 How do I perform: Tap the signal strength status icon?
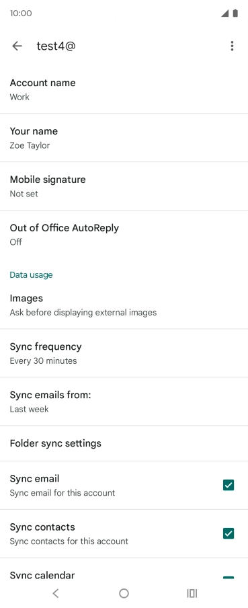click(224, 13)
